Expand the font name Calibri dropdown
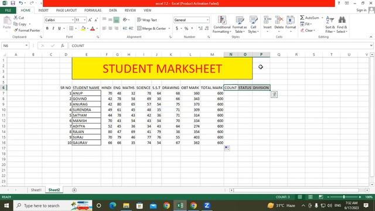Viewport: 375px width, 211px height. (x=73, y=20)
